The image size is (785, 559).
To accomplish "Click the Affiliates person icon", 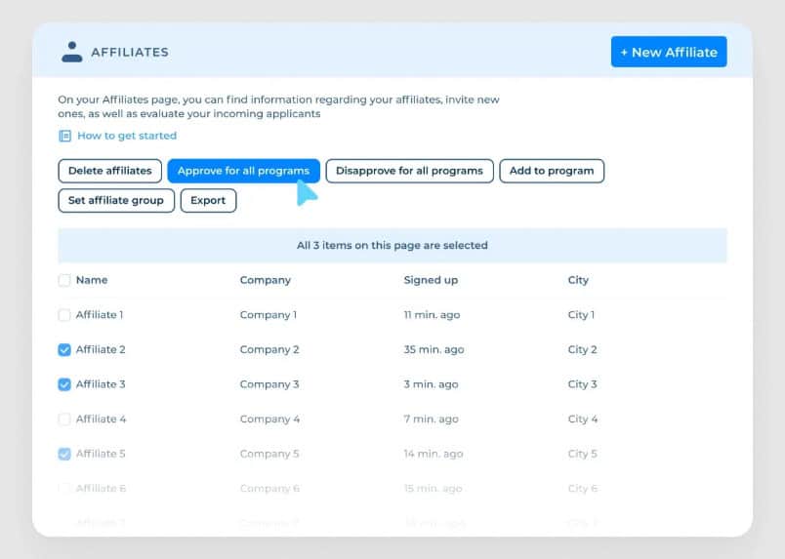I will [72, 52].
